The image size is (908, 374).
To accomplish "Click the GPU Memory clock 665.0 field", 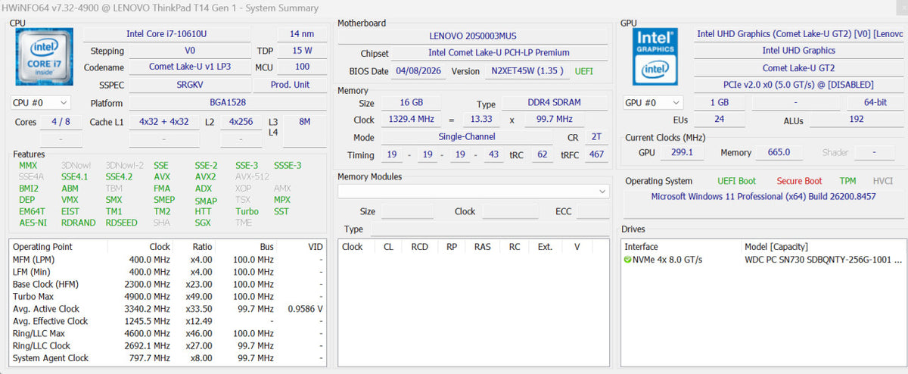I will [x=779, y=152].
